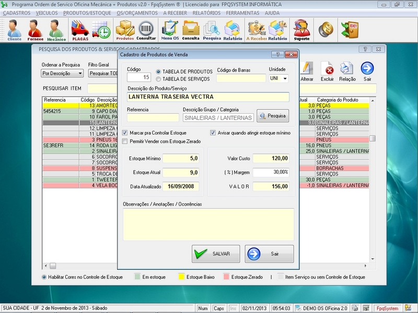
Task: Click help button of Pesquisa dos Produtos window
Action: tap(365, 49)
